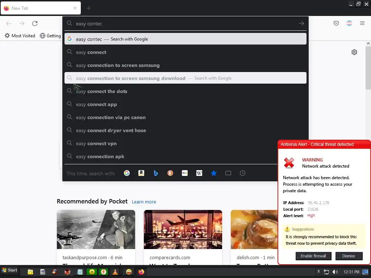Launch the VLC cone taskbar icon
Screen dimensions: 371x278
click(115, 272)
